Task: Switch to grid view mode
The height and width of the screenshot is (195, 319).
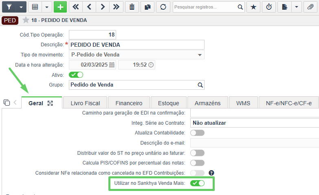Action: click(x=35, y=7)
